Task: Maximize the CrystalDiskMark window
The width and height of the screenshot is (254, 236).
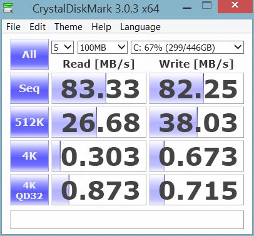Action: (x=206, y=5)
